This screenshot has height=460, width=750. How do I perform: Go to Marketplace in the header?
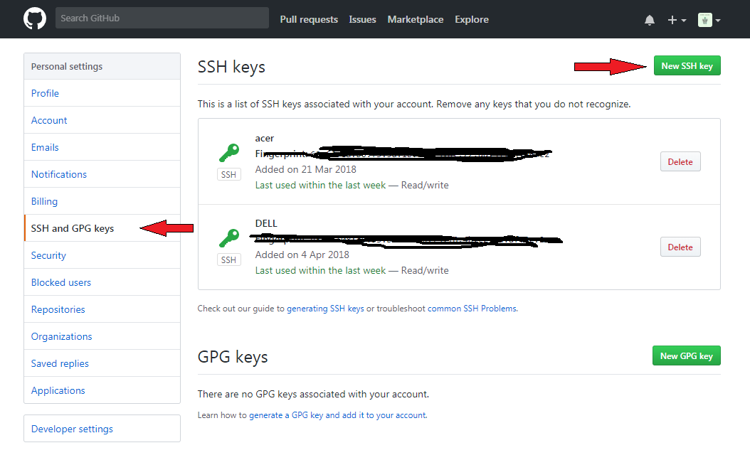416,19
